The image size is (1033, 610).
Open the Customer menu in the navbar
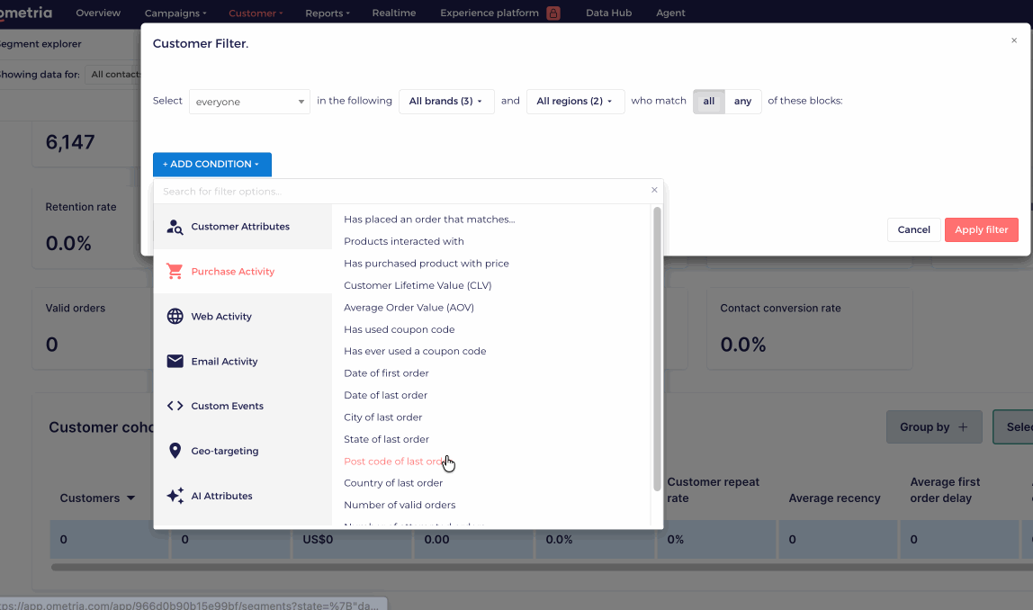[x=256, y=13]
